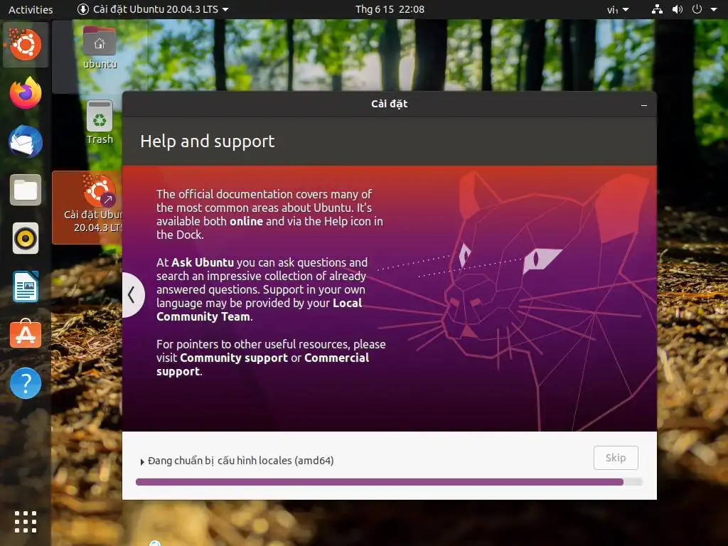Open the system menu dropdown arrow

tap(714, 9)
